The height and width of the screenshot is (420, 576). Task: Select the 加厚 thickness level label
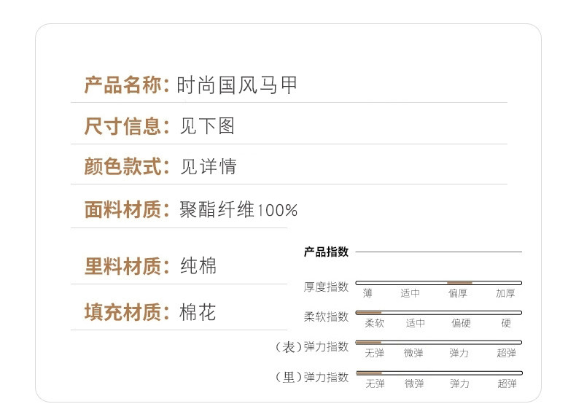505,293
